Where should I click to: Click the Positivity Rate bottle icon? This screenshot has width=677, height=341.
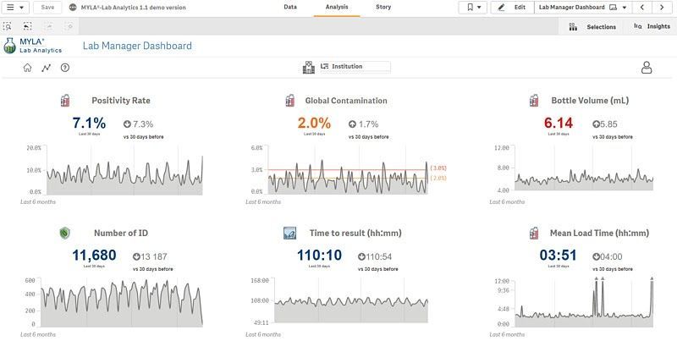65,101
